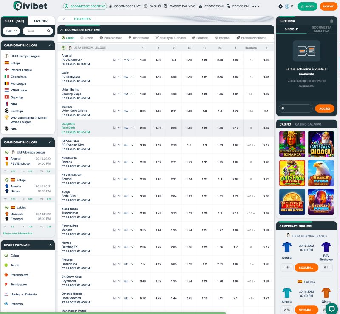Click the language globe icon
The height and width of the screenshot is (314, 340).
287,6
